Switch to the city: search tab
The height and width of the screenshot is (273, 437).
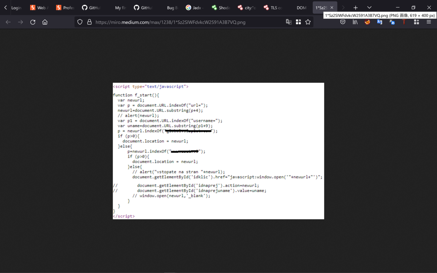tap(246, 8)
